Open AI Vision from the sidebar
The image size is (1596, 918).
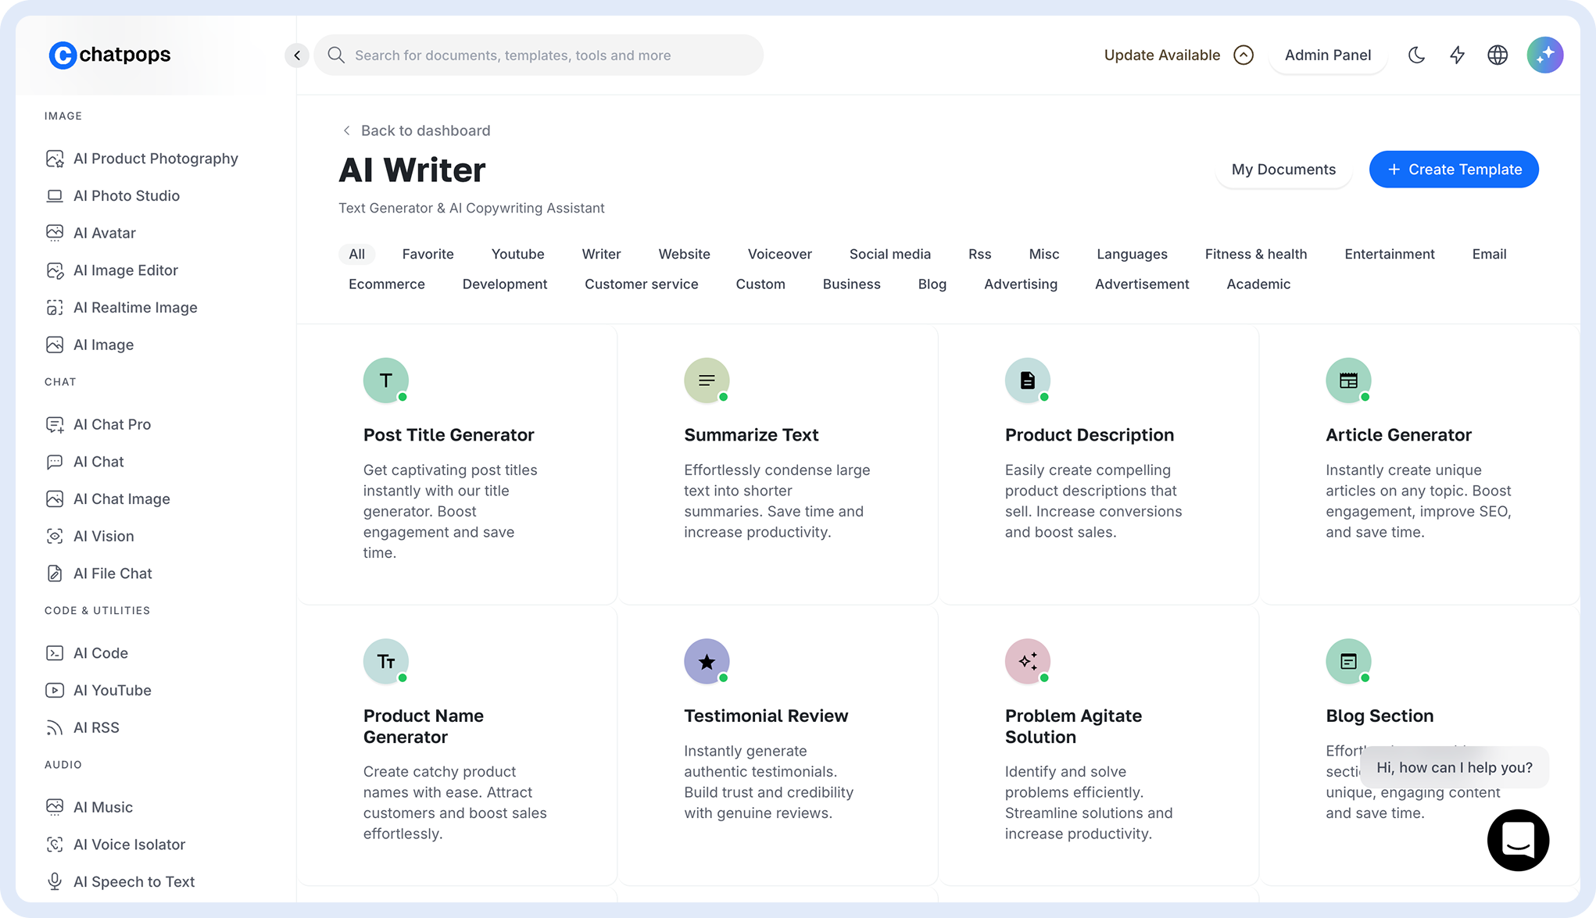pyautogui.click(x=103, y=536)
